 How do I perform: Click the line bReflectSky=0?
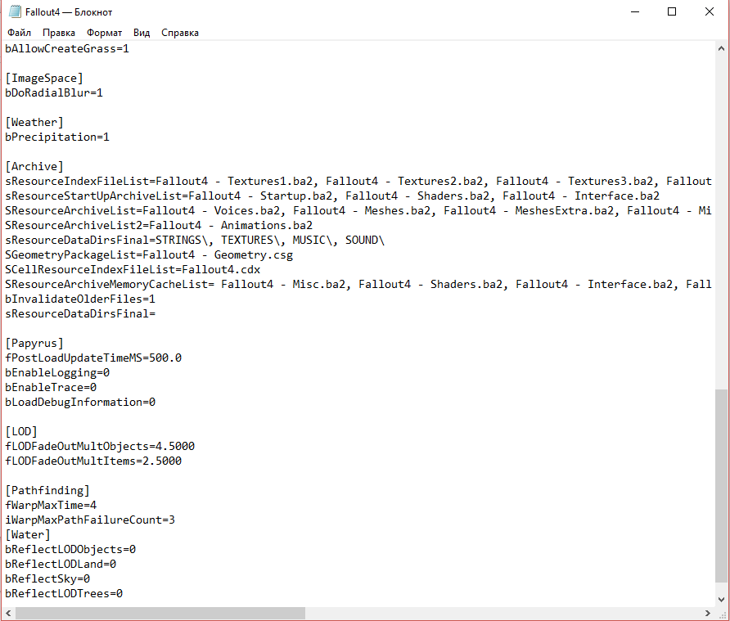[47, 579]
